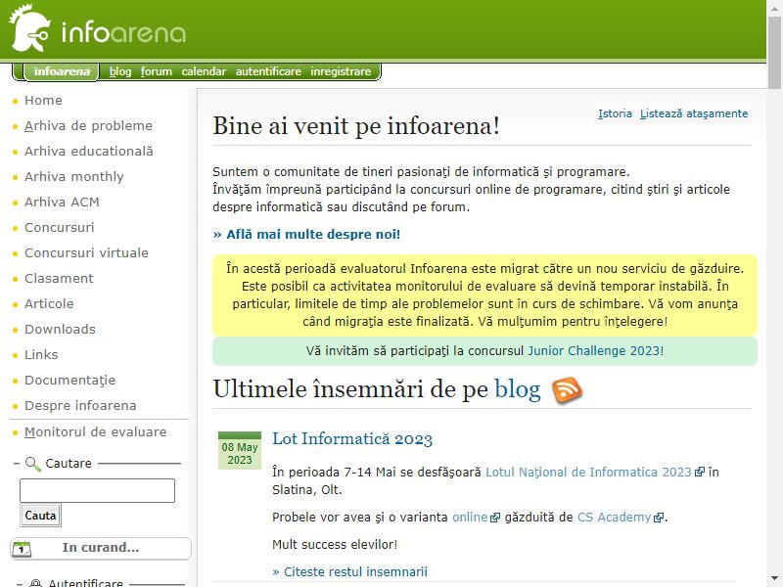783x587 pixels.
Task: Click the lock icon beside Autentificare
Action: (x=35, y=583)
